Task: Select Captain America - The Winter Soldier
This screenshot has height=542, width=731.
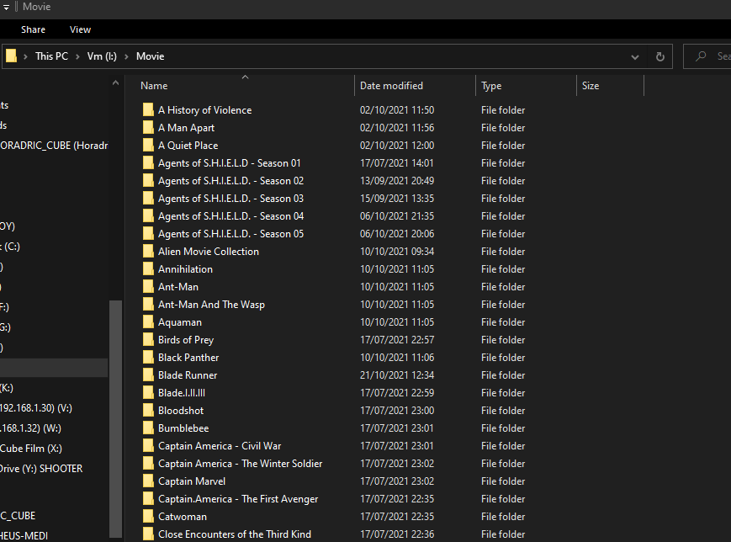Action: [240, 464]
